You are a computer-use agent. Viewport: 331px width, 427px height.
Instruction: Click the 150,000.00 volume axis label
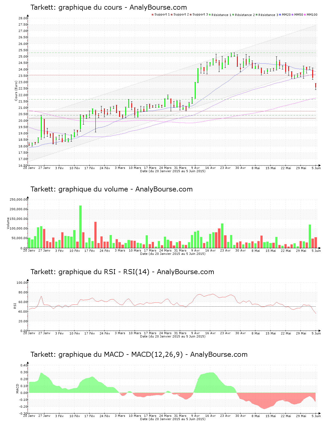coord(19,219)
